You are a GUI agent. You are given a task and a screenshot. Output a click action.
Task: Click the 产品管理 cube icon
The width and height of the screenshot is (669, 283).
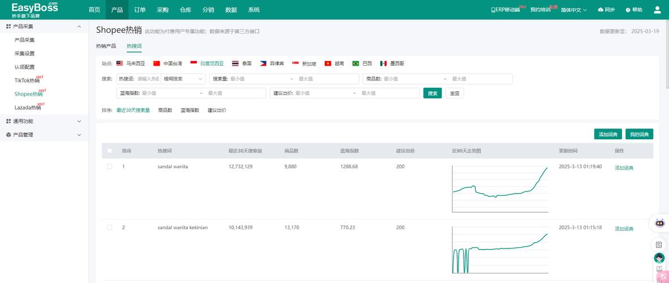pos(8,135)
